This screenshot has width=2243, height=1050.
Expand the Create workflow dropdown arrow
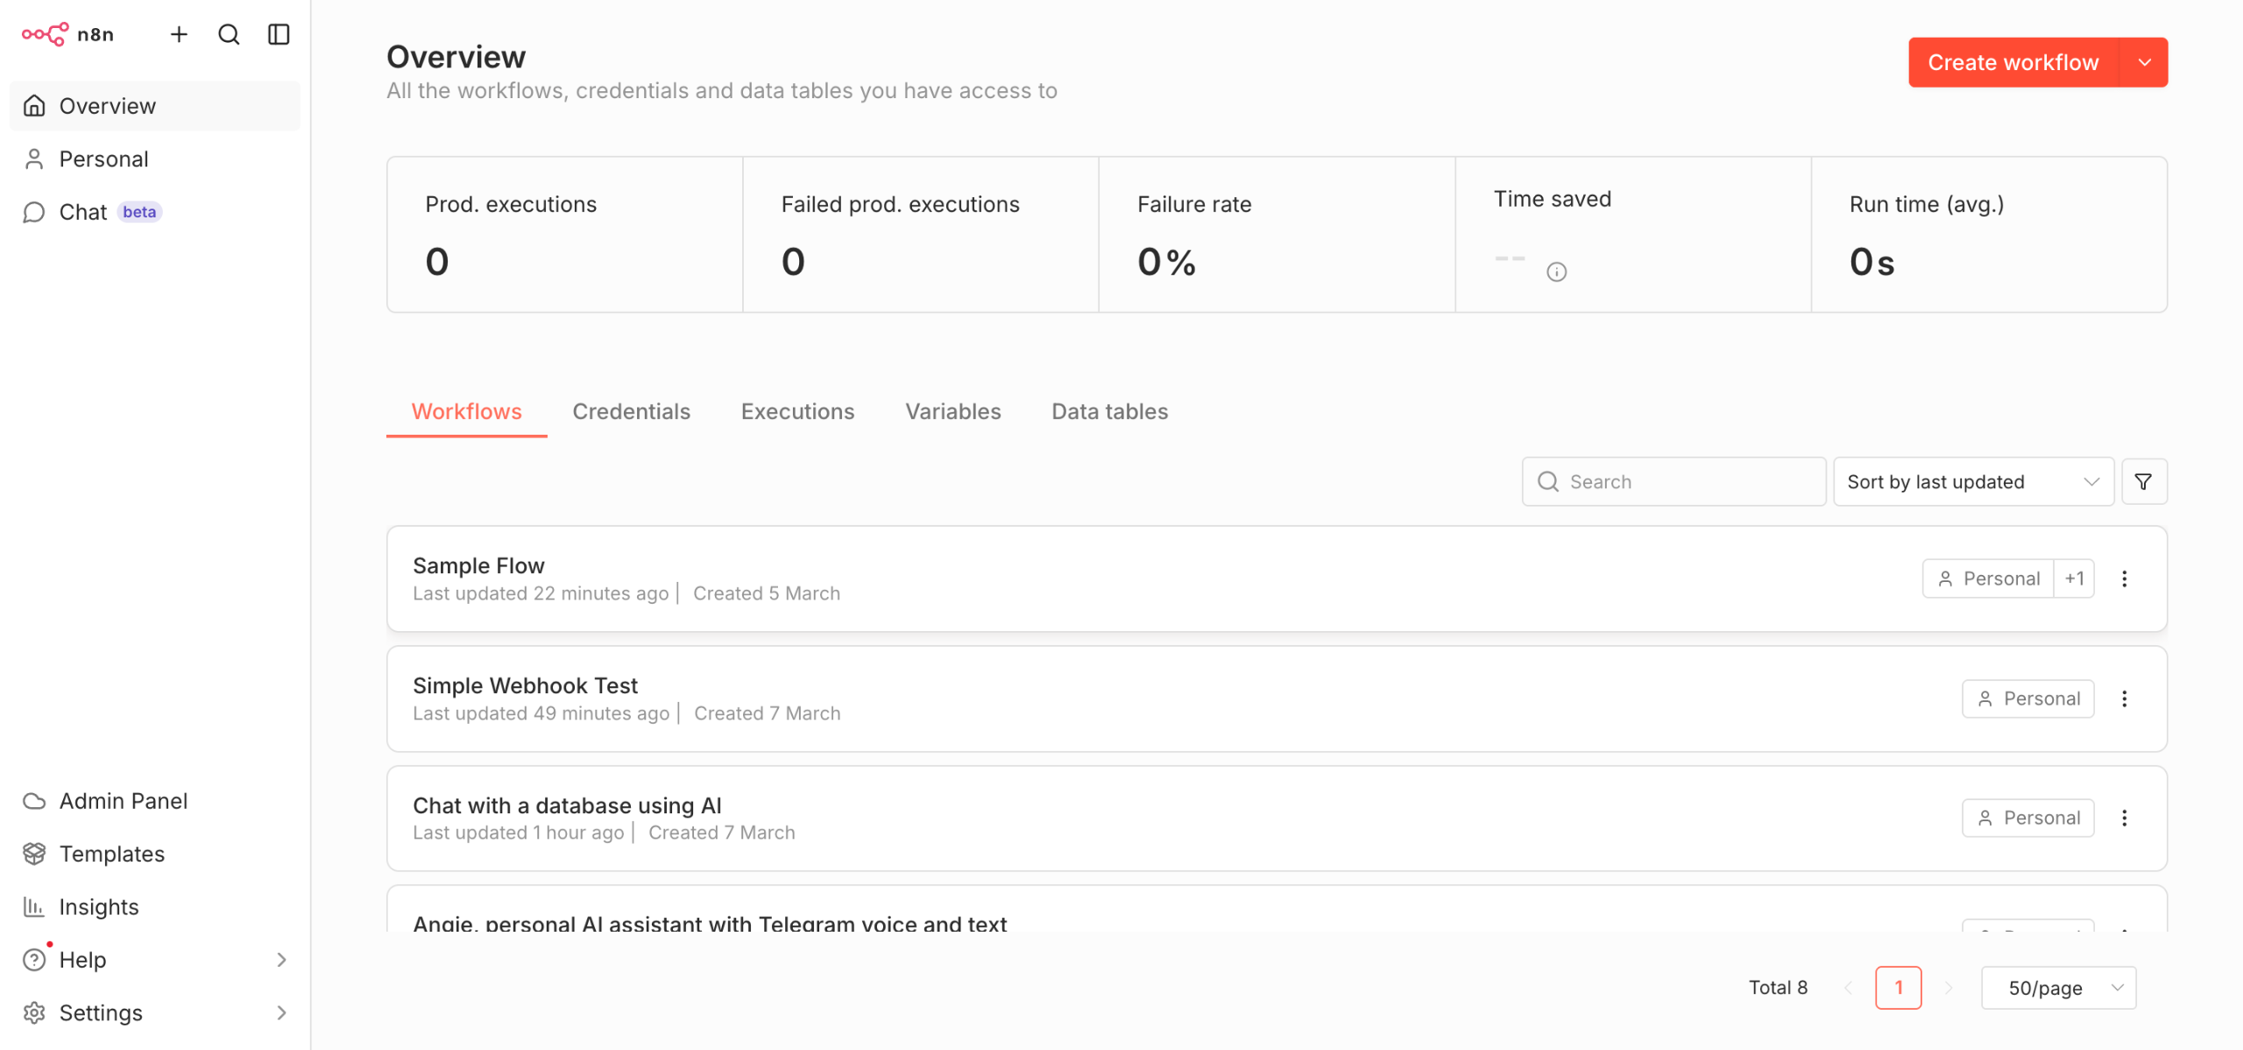coord(2144,62)
